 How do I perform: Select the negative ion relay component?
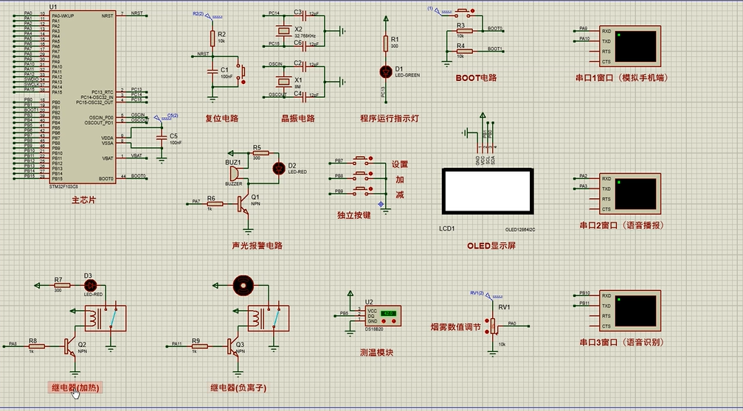coord(268,318)
